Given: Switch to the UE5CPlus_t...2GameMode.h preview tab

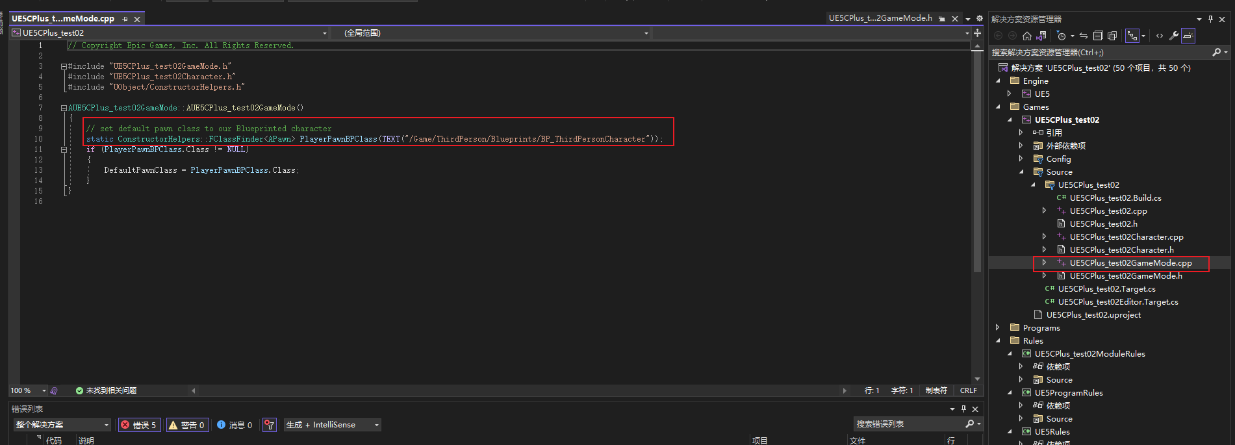Looking at the screenshot, I should coord(880,18).
